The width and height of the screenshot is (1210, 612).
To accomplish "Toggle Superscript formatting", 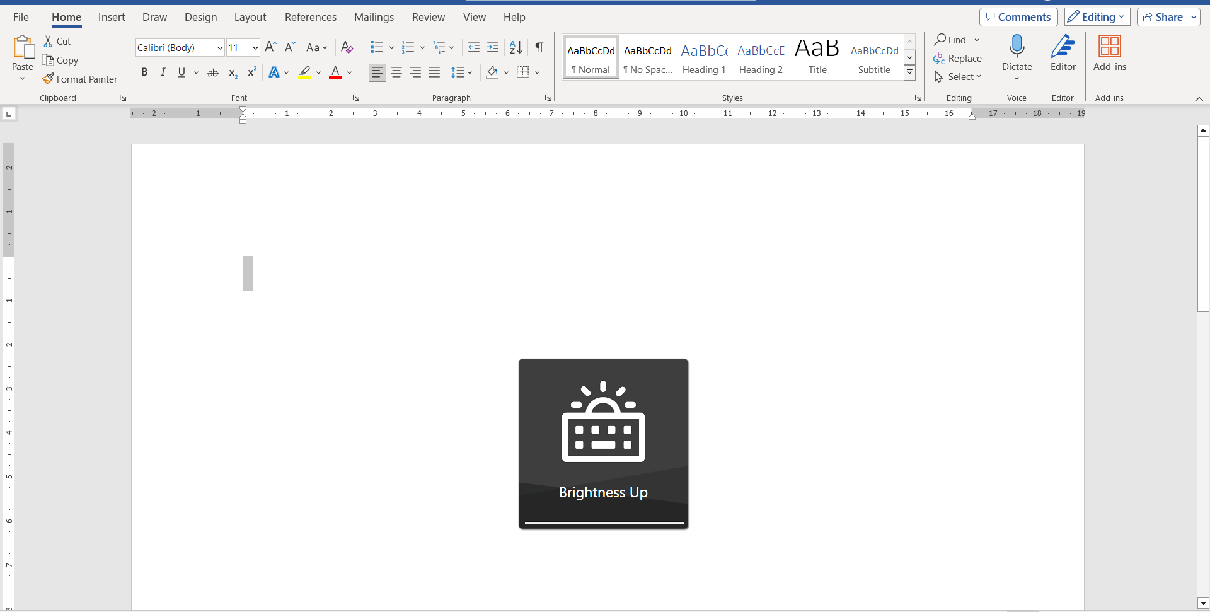I will [251, 72].
